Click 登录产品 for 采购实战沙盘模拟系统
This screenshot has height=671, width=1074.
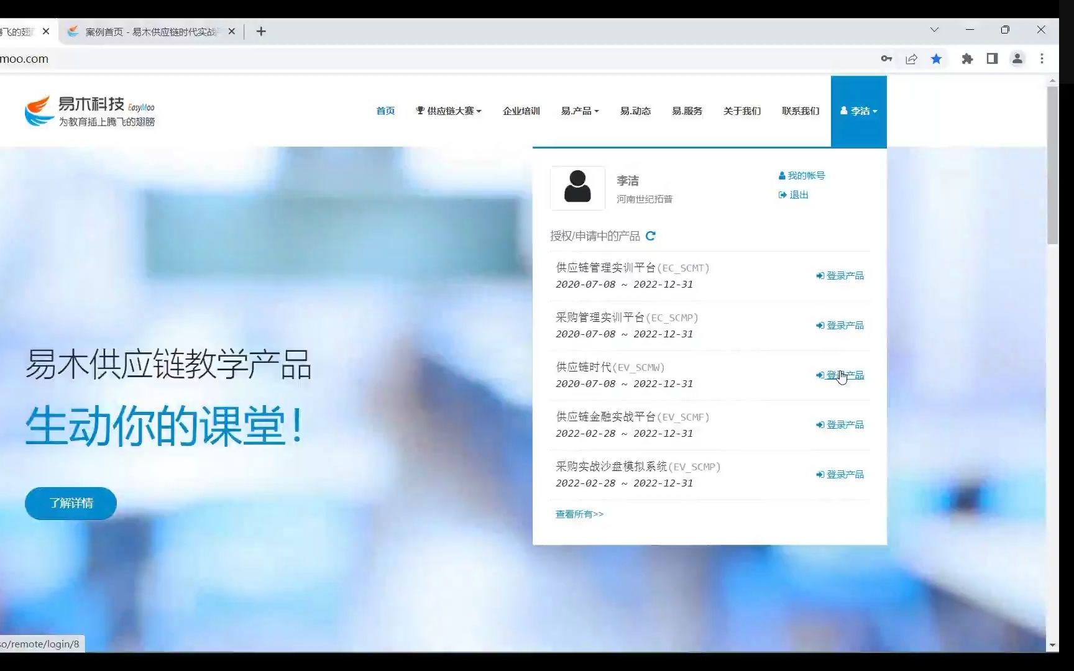click(x=840, y=475)
